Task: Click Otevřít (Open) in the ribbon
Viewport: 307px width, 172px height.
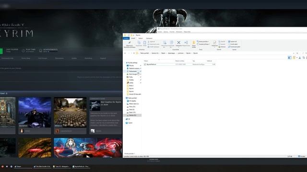Action: 222,42
